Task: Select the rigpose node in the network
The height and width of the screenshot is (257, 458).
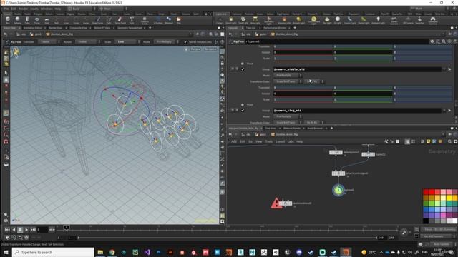Action: pyautogui.click(x=338, y=190)
